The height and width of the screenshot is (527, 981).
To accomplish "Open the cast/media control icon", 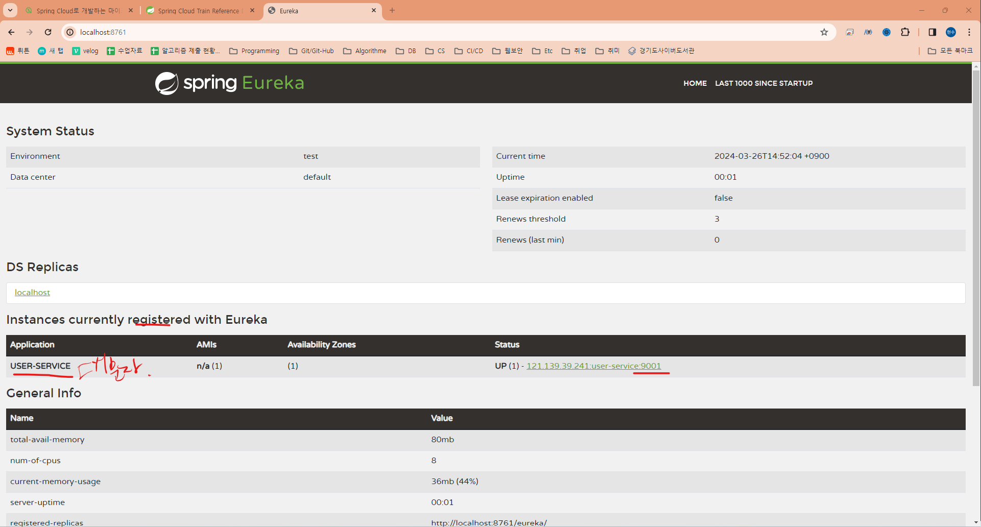I will pyautogui.click(x=850, y=32).
